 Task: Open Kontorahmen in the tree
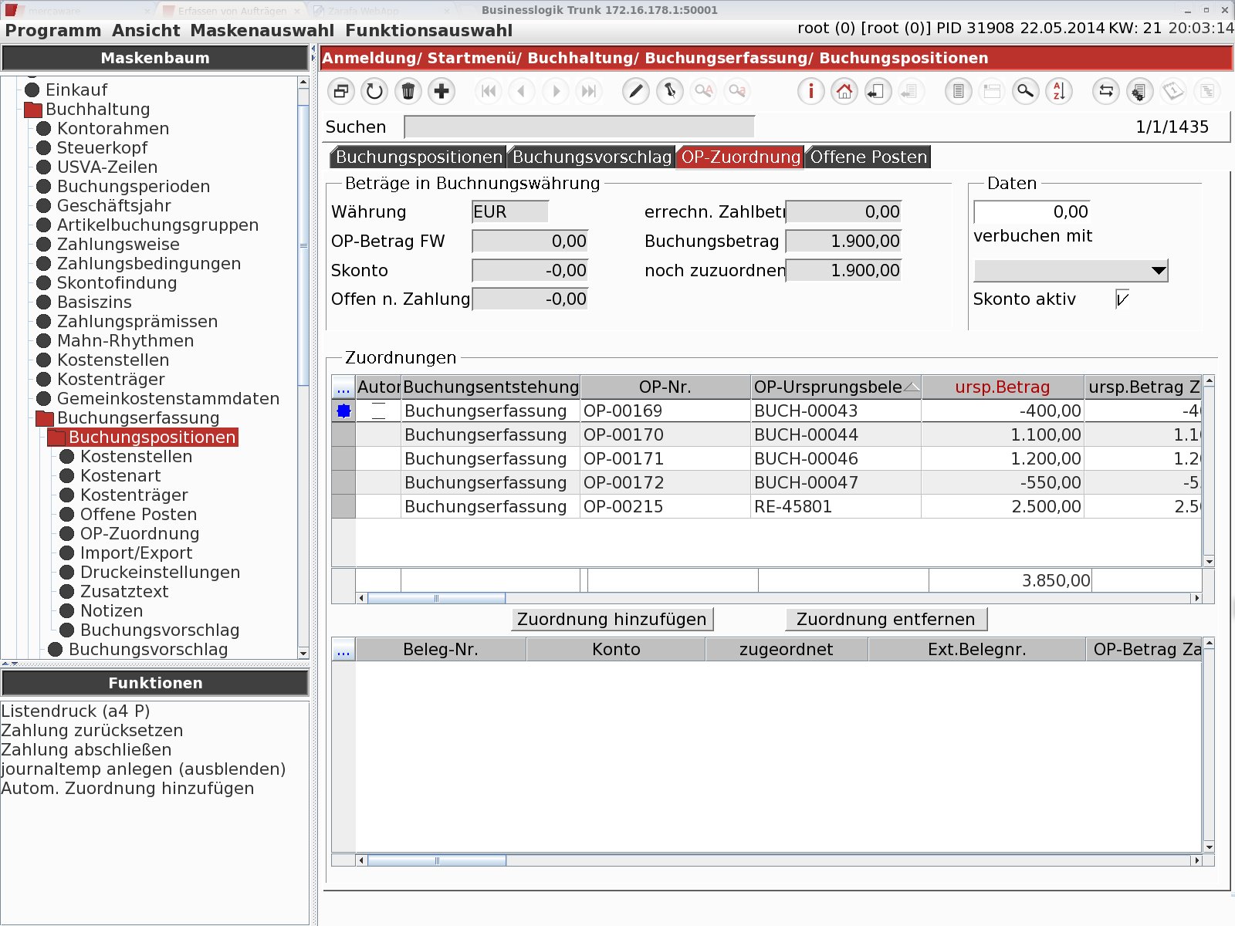(113, 129)
